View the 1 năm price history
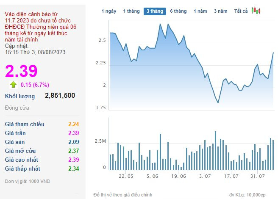The height and width of the screenshot is (199, 278). point(200,11)
